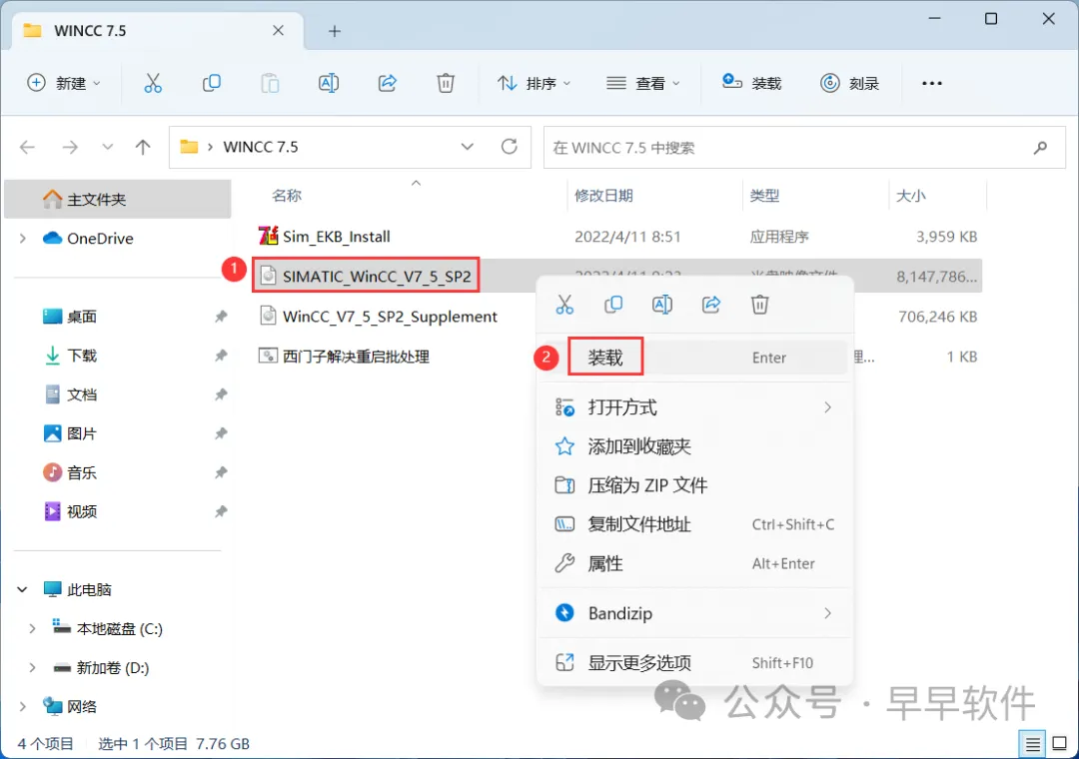Click the Cut icon in the toolbar
Screen dimensions: 1079x759
(153, 83)
